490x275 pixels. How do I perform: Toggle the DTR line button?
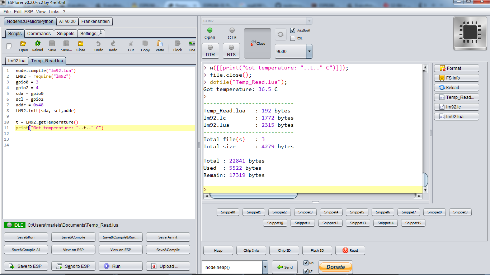click(210, 50)
